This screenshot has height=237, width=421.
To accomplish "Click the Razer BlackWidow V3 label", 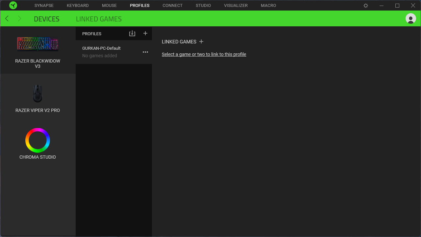I will coord(37,64).
